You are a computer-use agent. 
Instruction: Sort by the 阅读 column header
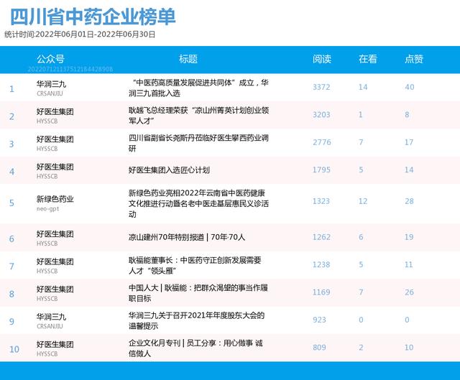[322, 59]
